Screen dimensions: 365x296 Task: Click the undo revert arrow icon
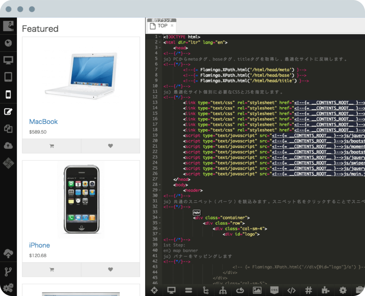coord(240,290)
